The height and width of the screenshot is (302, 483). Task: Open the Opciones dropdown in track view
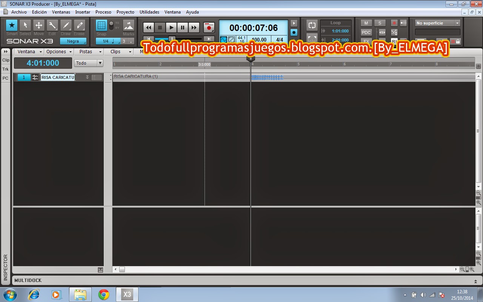[59, 52]
